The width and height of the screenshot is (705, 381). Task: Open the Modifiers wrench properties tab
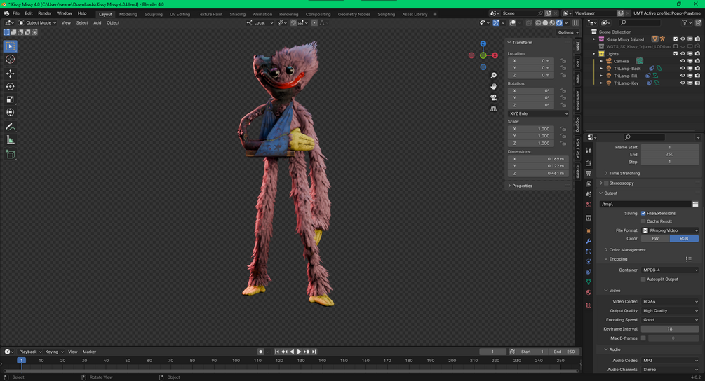tap(589, 241)
